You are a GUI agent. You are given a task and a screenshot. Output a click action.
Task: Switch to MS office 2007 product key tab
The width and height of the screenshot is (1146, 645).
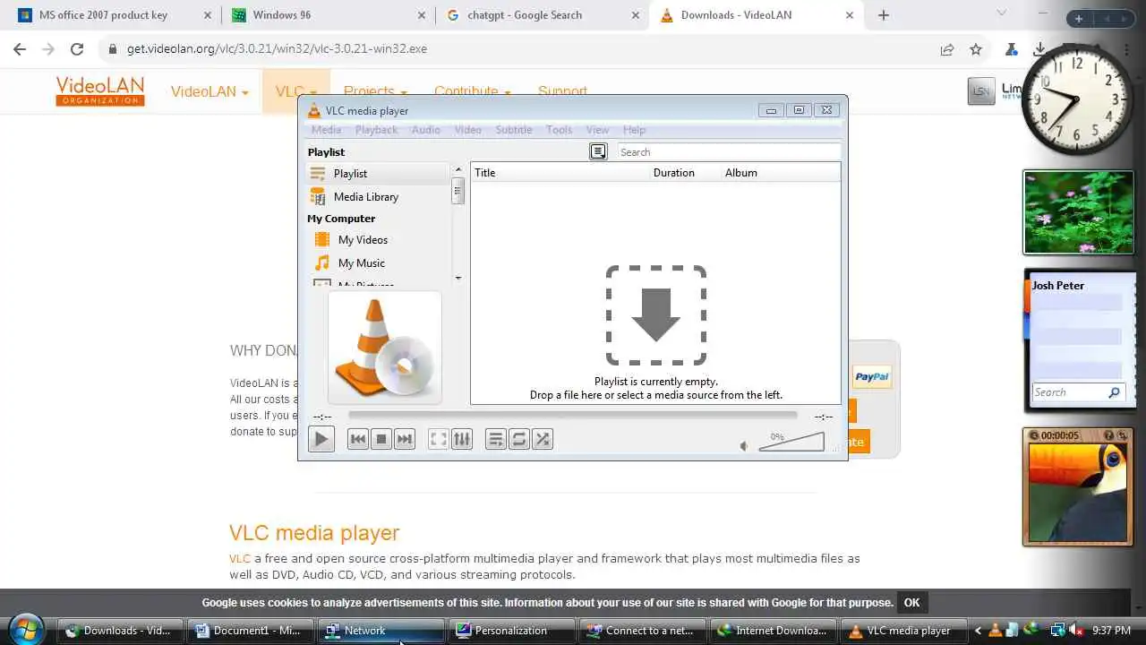coord(114,15)
